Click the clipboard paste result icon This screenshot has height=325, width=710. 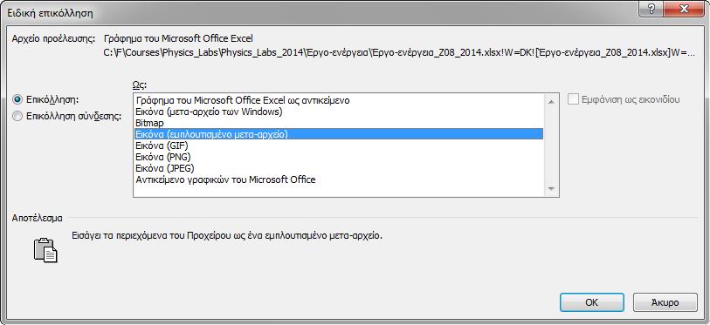45,250
